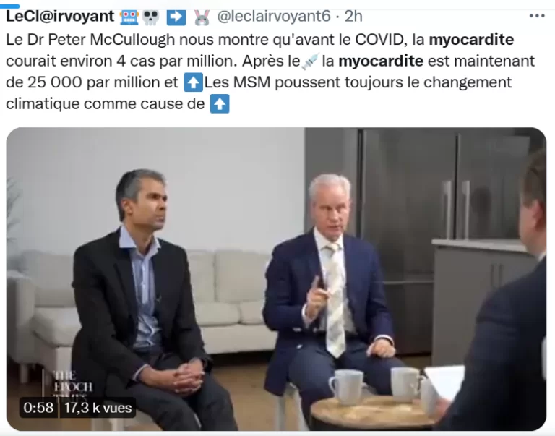Click the blue right-arrow emoji in name
This screenshot has height=436, width=555.
click(x=176, y=17)
